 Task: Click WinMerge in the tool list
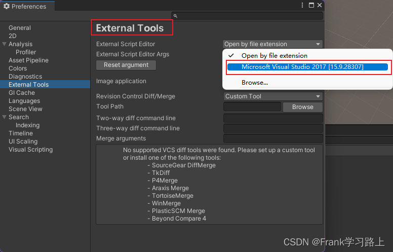coord(166,203)
